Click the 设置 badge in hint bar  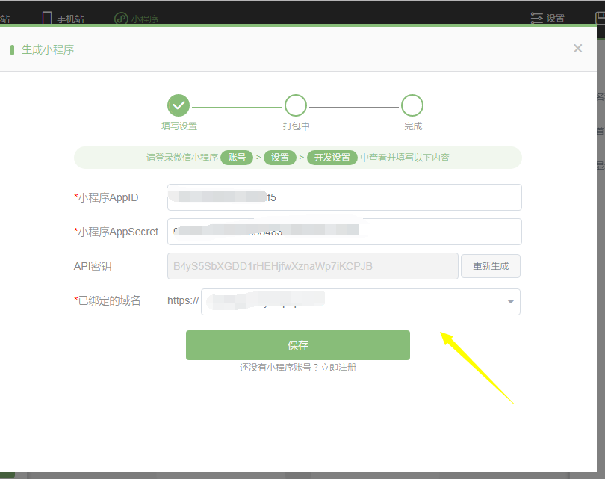tap(280, 158)
